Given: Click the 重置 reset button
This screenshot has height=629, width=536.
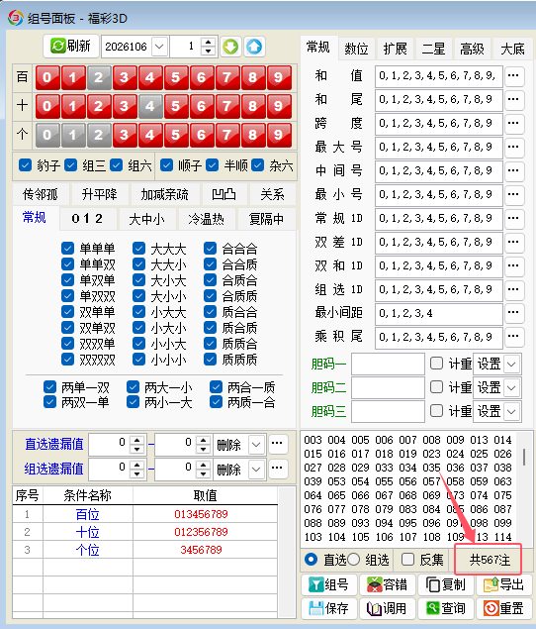Looking at the screenshot, I should click(504, 608).
